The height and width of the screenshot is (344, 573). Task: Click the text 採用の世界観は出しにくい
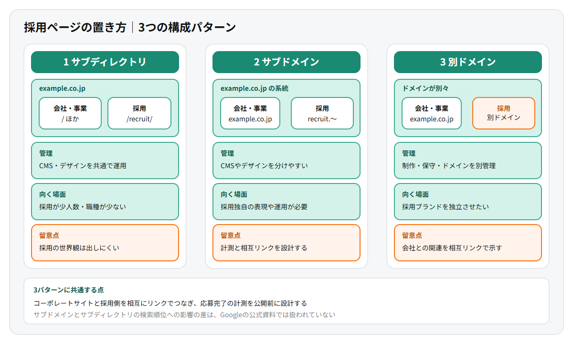tap(79, 248)
